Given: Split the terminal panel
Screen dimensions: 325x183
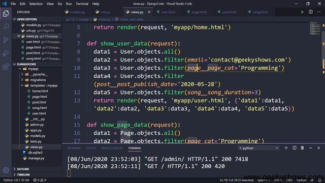Looking at the screenshot, I should [295, 148].
